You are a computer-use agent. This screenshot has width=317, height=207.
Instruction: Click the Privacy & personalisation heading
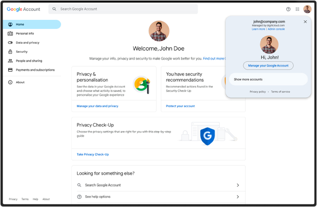tap(92, 77)
